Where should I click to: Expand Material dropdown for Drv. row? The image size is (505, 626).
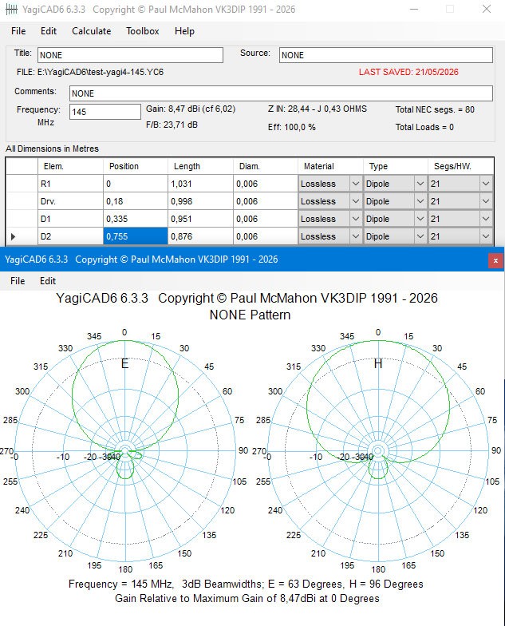pyautogui.click(x=356, y=201)
